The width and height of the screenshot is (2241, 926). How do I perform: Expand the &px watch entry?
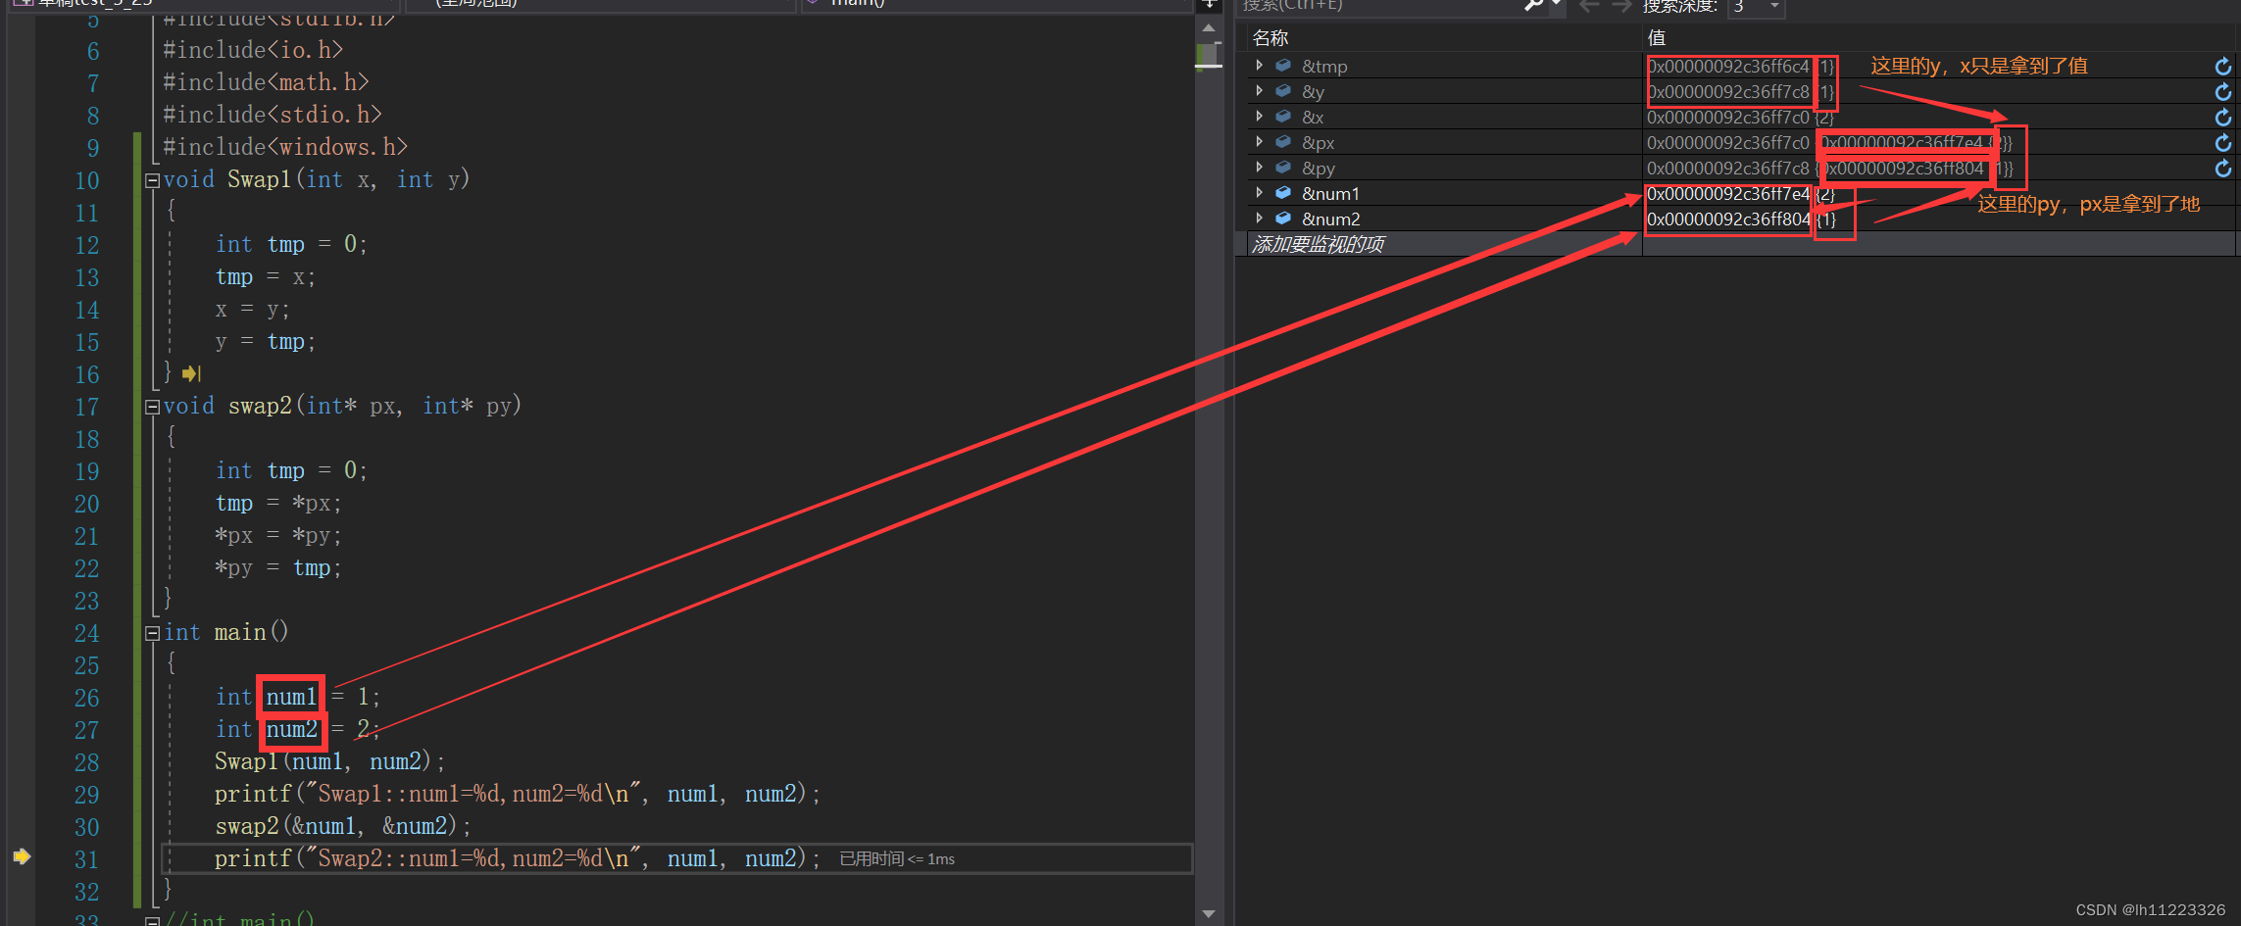[1260, 142]
